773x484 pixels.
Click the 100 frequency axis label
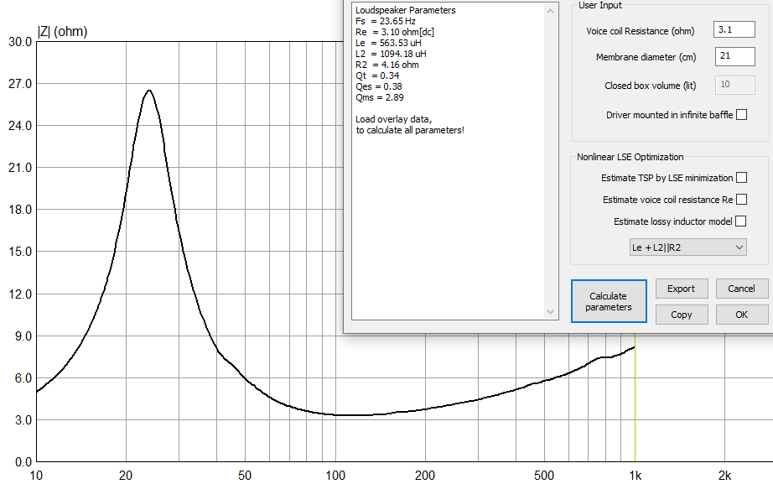point(335,476)
